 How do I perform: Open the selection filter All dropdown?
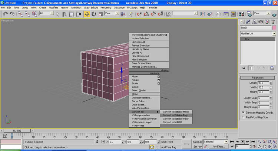pos(46,13)
